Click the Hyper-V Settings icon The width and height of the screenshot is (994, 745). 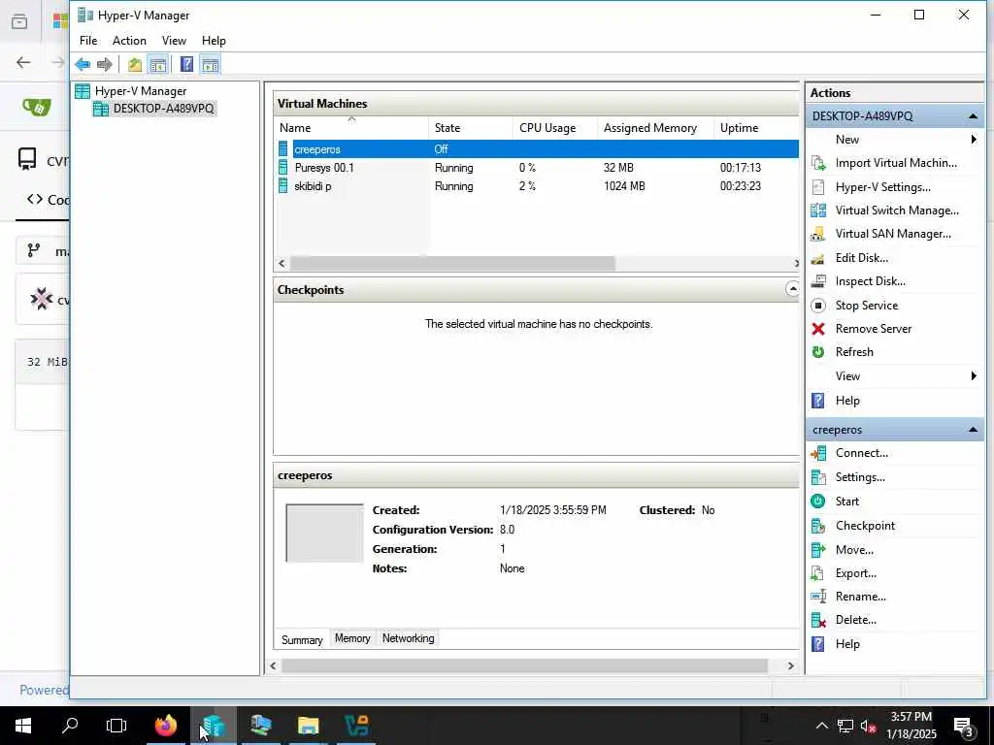(x=818, y=187)
